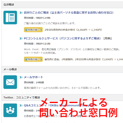This screenshot has height=123, width=123.
Task: Click the Twitter、コミュニティで相談 header
Action: [x=62, y=97]
